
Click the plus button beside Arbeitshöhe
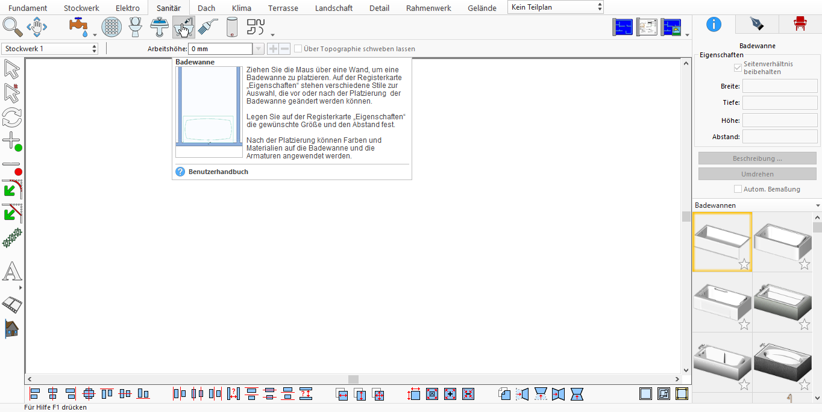[x=273, y=49]
